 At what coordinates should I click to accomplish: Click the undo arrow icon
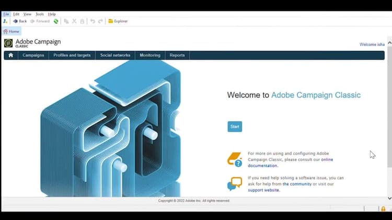pos(93,21)
